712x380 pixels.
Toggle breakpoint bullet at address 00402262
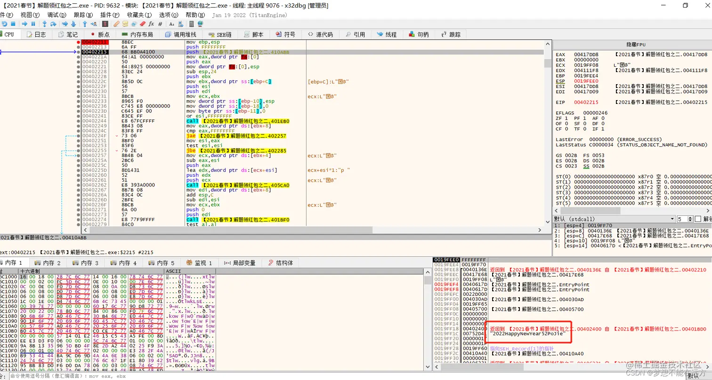pyautogui.click(x=78, y=185)
